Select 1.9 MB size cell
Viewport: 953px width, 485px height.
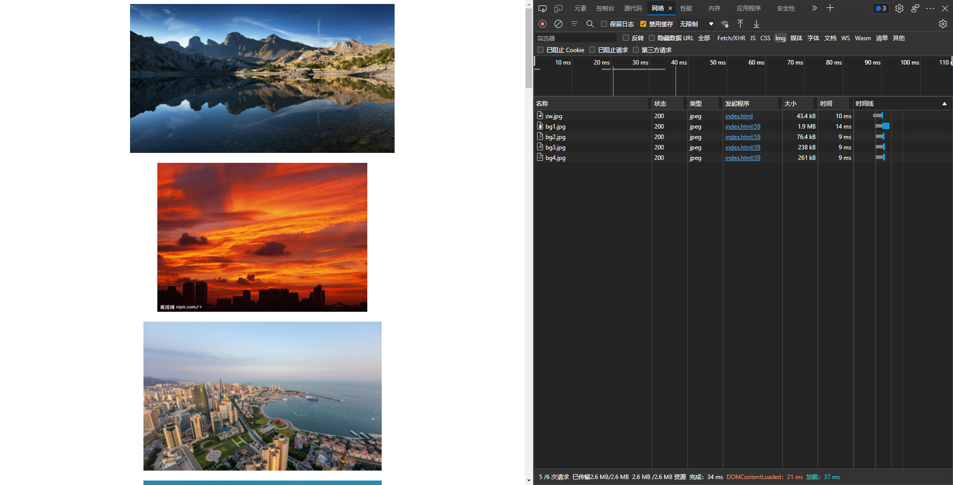(800, 127)
